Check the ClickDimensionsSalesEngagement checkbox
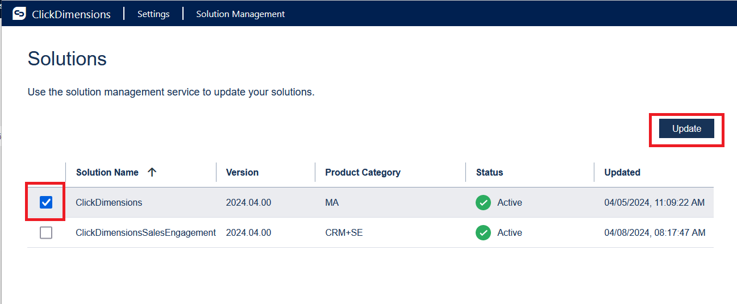 click(x=46, y=232)
